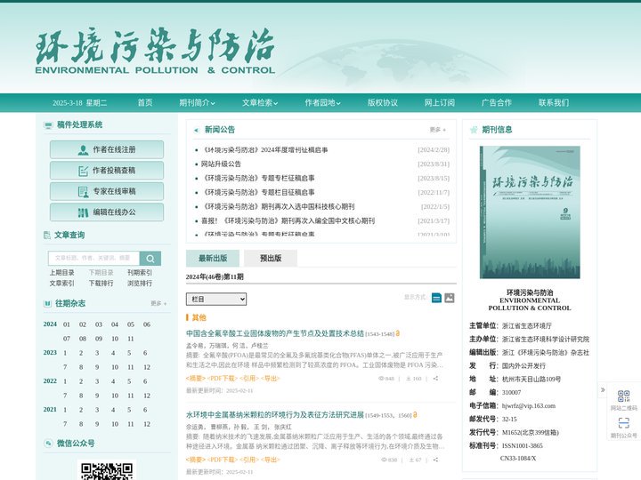
Task: Open 期刊再次入选中国科技核心期刊 news item
Action: 278,206
